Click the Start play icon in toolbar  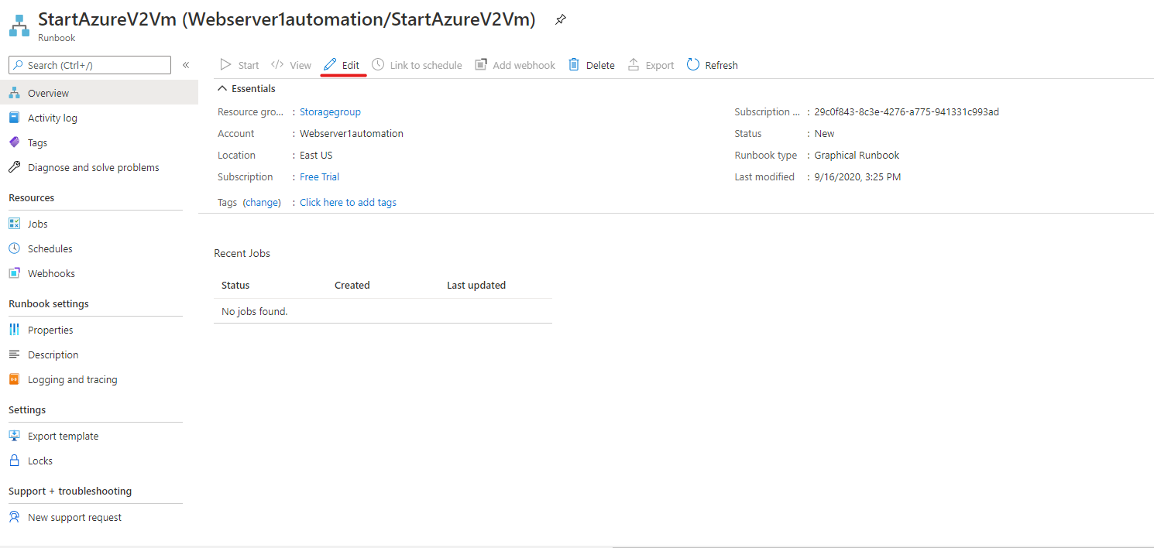[226, 65]
